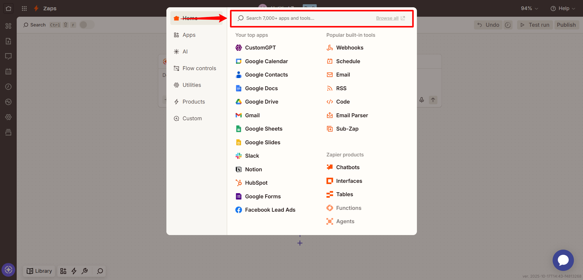Choose Code built-in tool
The width and height of the screenshot is (583, 280).
(338, 102)
